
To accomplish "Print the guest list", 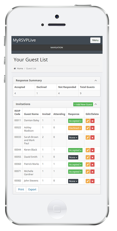I will 21,189.
